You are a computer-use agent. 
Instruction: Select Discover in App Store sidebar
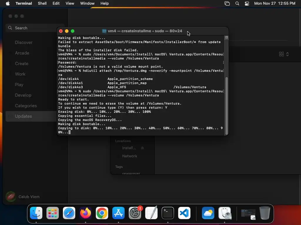(x=24, y=42)
